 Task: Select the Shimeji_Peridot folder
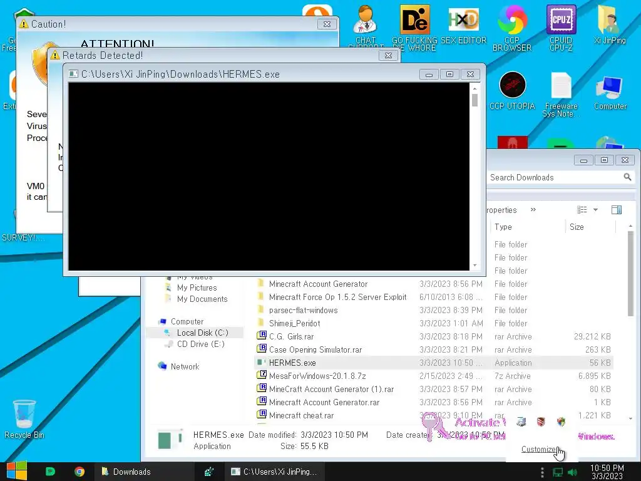(x=433, y=323)
